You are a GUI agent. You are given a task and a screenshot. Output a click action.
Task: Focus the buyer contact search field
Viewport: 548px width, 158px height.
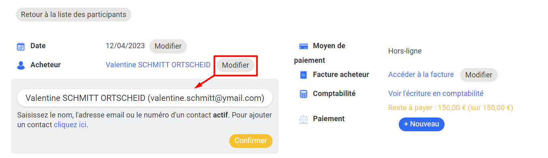[145, 98]
